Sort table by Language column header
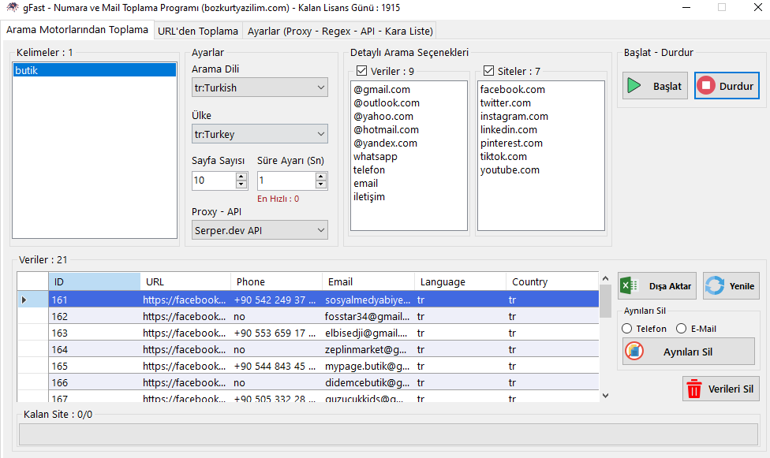This screenshot has width=770, height=458. click(x=460, y=281)
